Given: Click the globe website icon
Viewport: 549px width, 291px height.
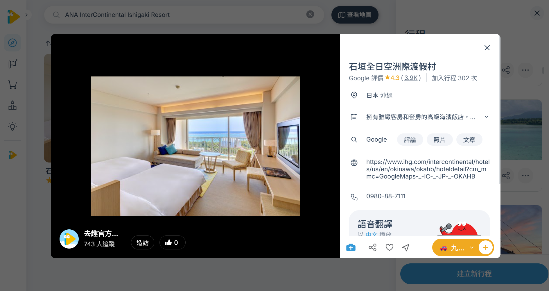Looking at the screenshot, I should coord(354,163).
